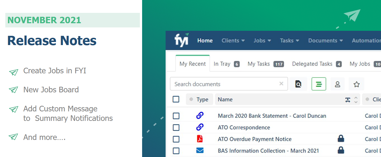Click lock icon on ATO Overdue Payment Notice

pyautogui.click(x=341, y=138)
